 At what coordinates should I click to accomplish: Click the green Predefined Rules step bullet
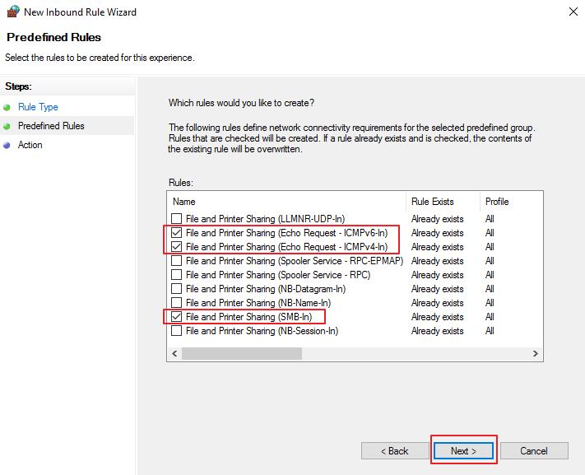point(7,126)
